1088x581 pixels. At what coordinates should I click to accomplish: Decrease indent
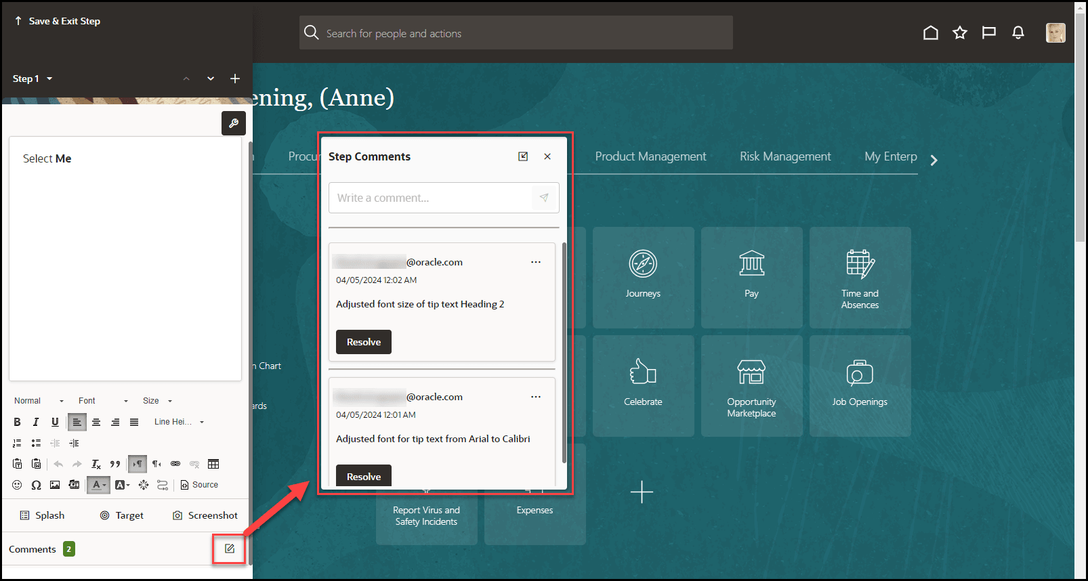(x=55, y=443)
